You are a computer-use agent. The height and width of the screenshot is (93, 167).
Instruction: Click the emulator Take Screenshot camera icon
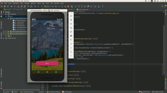[x=71, y=36]
